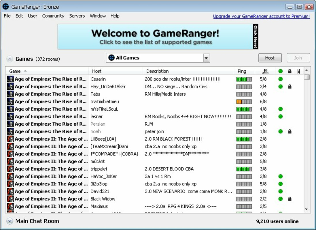This screenshot has height=230, width=316.
Task: Open the Window menu
Action: [x=98, y=16]
